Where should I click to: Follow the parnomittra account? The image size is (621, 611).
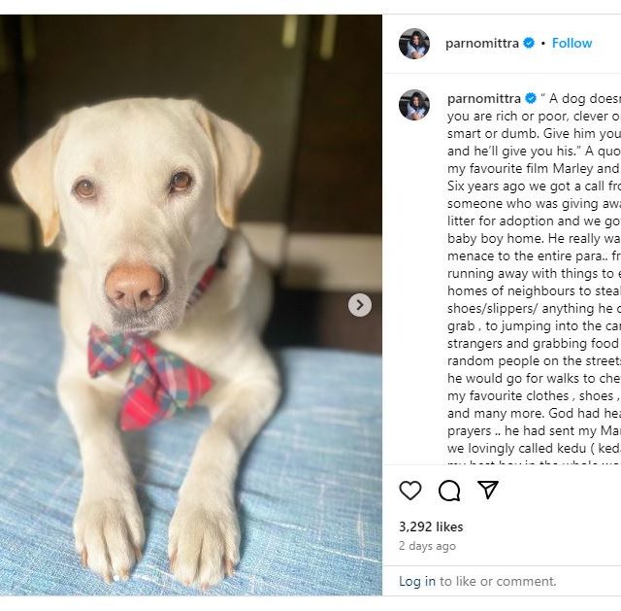pos(572,43)
